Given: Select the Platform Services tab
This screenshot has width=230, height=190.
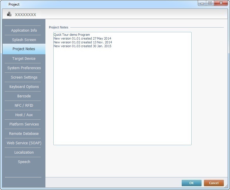Looking at the screenshot, I should [x=24, y=124].
